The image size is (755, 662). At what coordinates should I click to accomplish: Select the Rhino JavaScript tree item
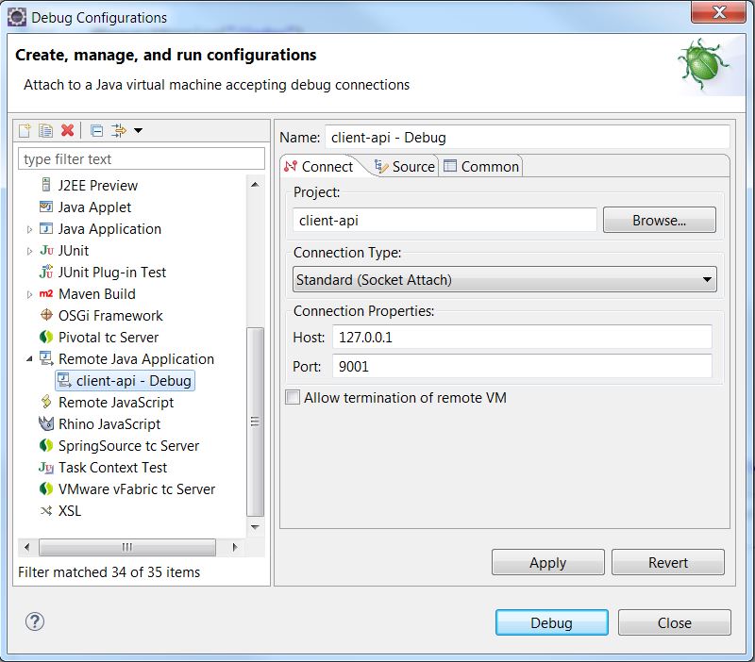click(x=109, y=423)
